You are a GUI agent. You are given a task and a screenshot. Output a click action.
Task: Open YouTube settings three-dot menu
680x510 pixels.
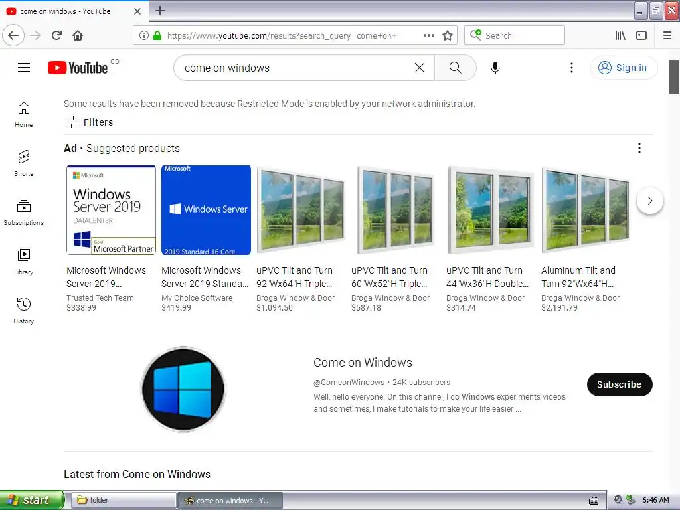[x=572, y=68]
